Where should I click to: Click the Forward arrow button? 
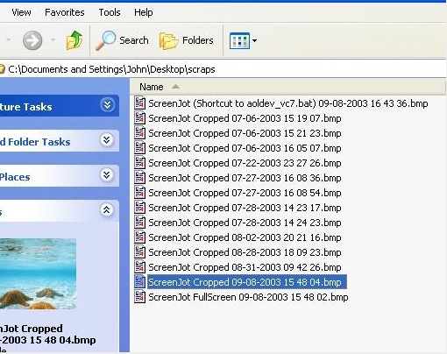[32, 40]
